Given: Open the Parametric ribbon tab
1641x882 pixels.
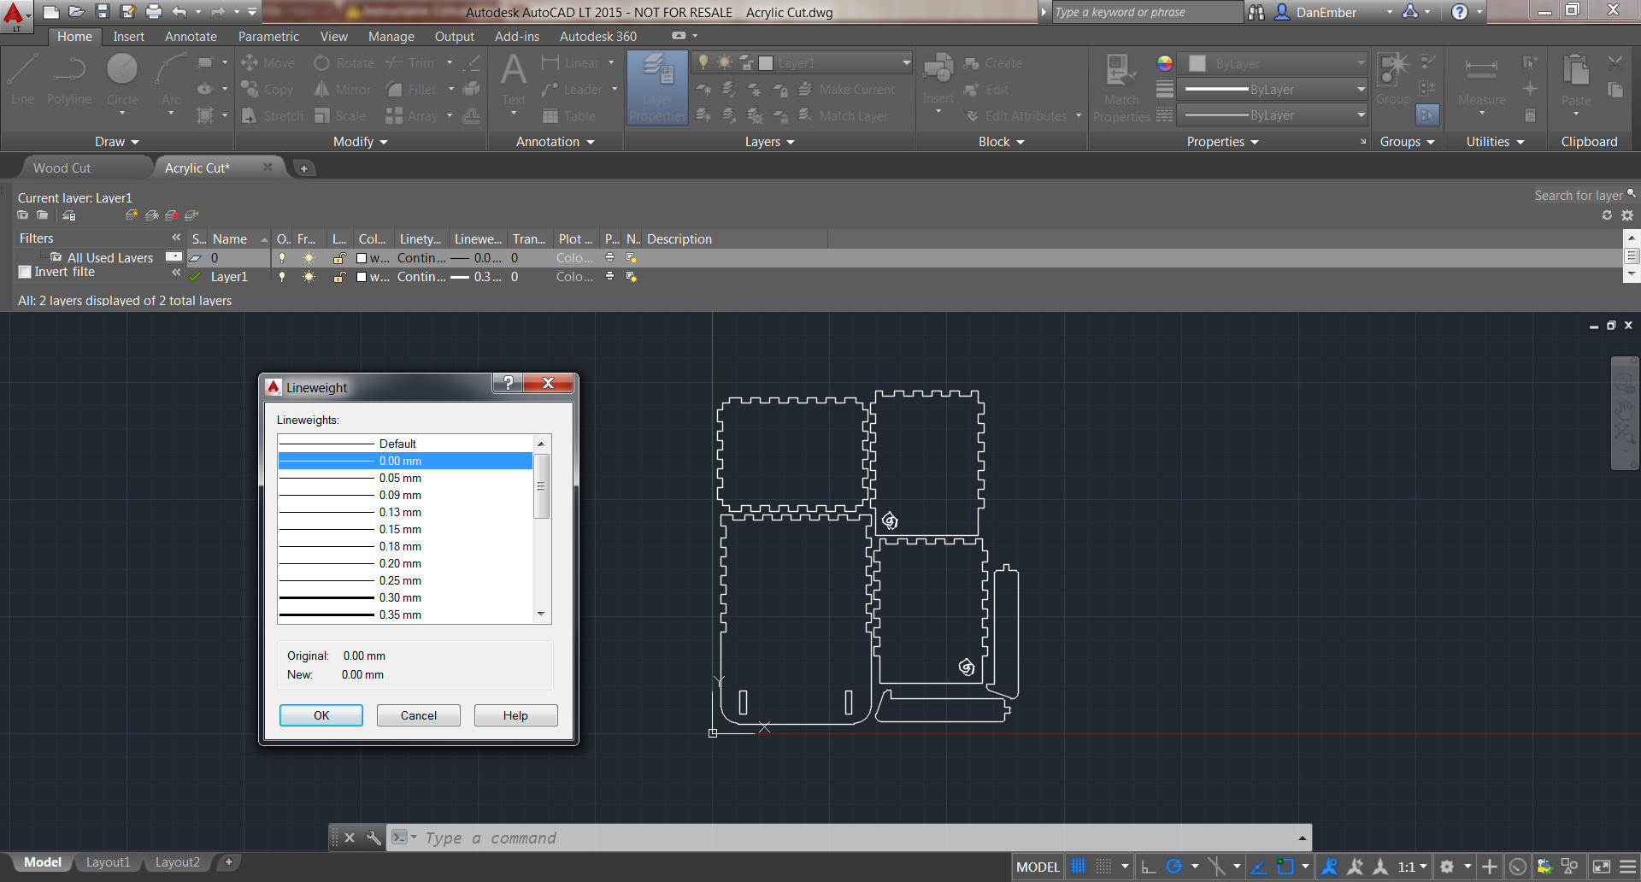Looking at the screenshot, I should pos(268,37).
